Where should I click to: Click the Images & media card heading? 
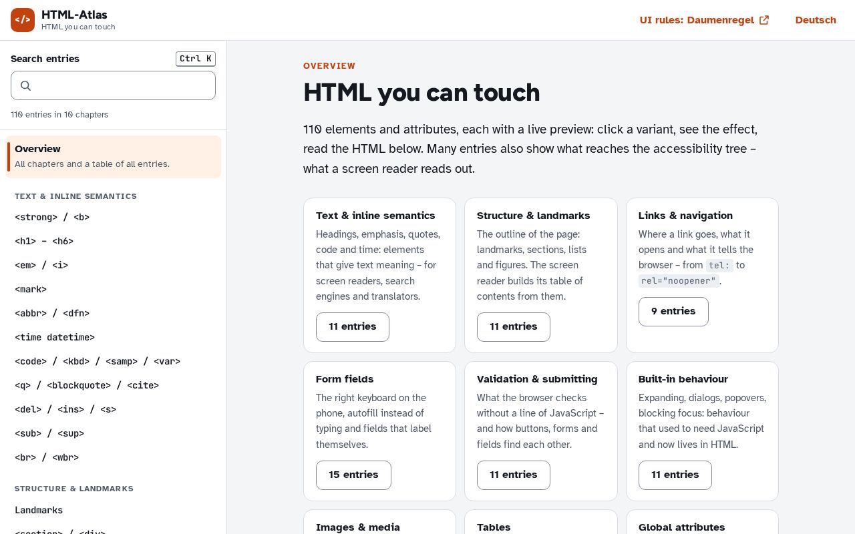[x=358, y=527]
